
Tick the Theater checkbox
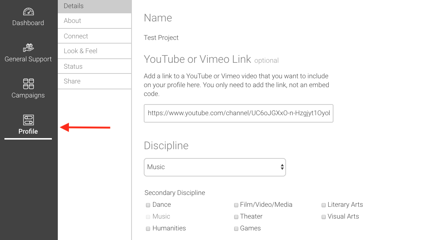236,217
